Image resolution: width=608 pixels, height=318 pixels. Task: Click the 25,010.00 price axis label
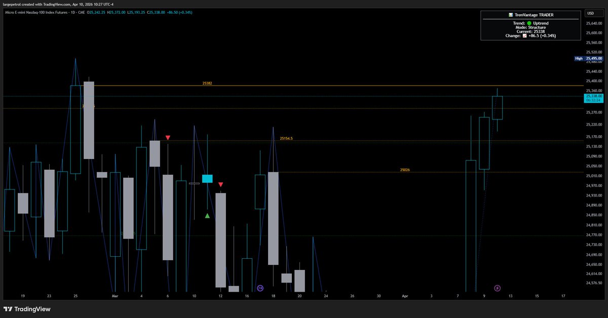click(x=593, y=176)
